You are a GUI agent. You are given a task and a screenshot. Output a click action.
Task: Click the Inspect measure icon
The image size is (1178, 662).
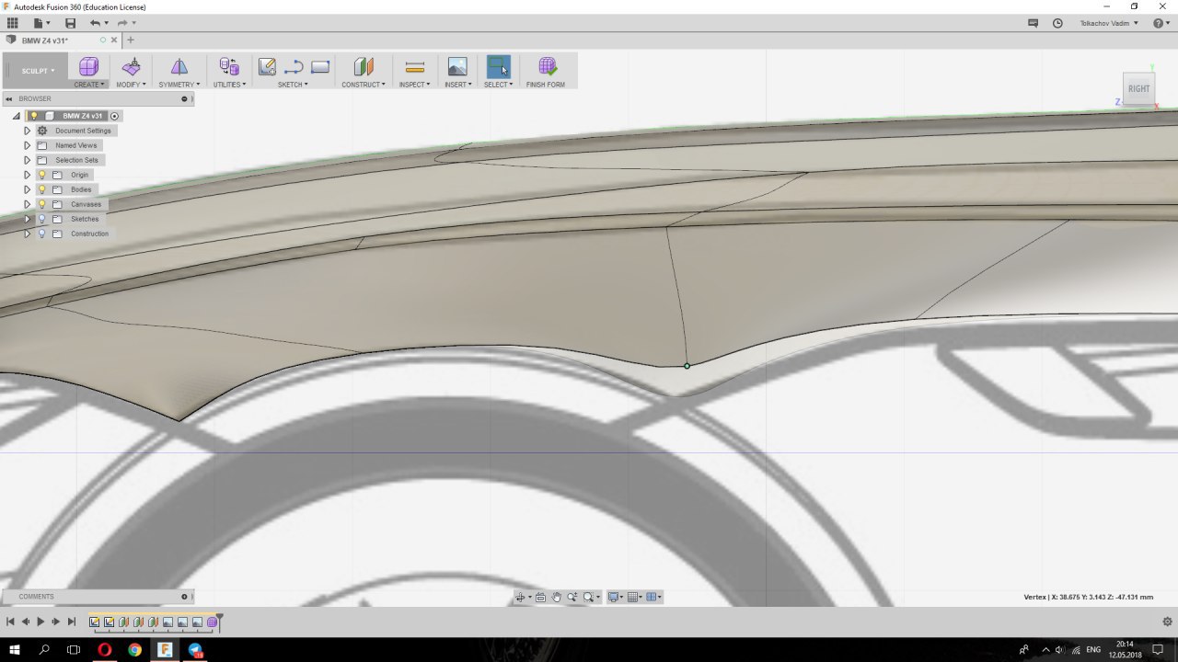tap(415, 66)
